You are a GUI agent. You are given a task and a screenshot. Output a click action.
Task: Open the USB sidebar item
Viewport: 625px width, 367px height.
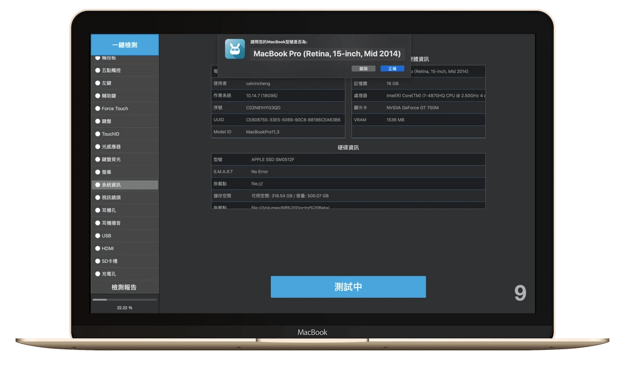125,236
